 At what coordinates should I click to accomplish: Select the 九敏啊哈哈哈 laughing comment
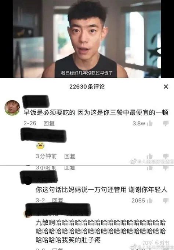(x=101, y=231)
